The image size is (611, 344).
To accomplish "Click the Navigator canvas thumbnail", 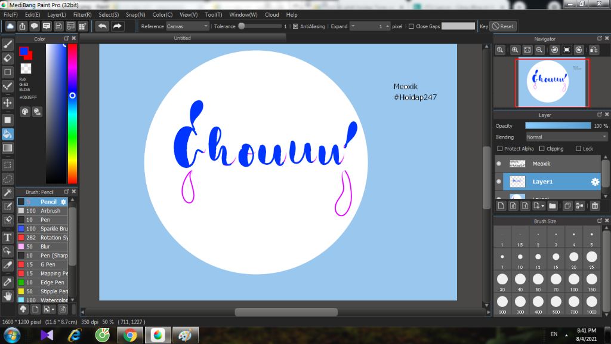I will (x=552, y=82).
